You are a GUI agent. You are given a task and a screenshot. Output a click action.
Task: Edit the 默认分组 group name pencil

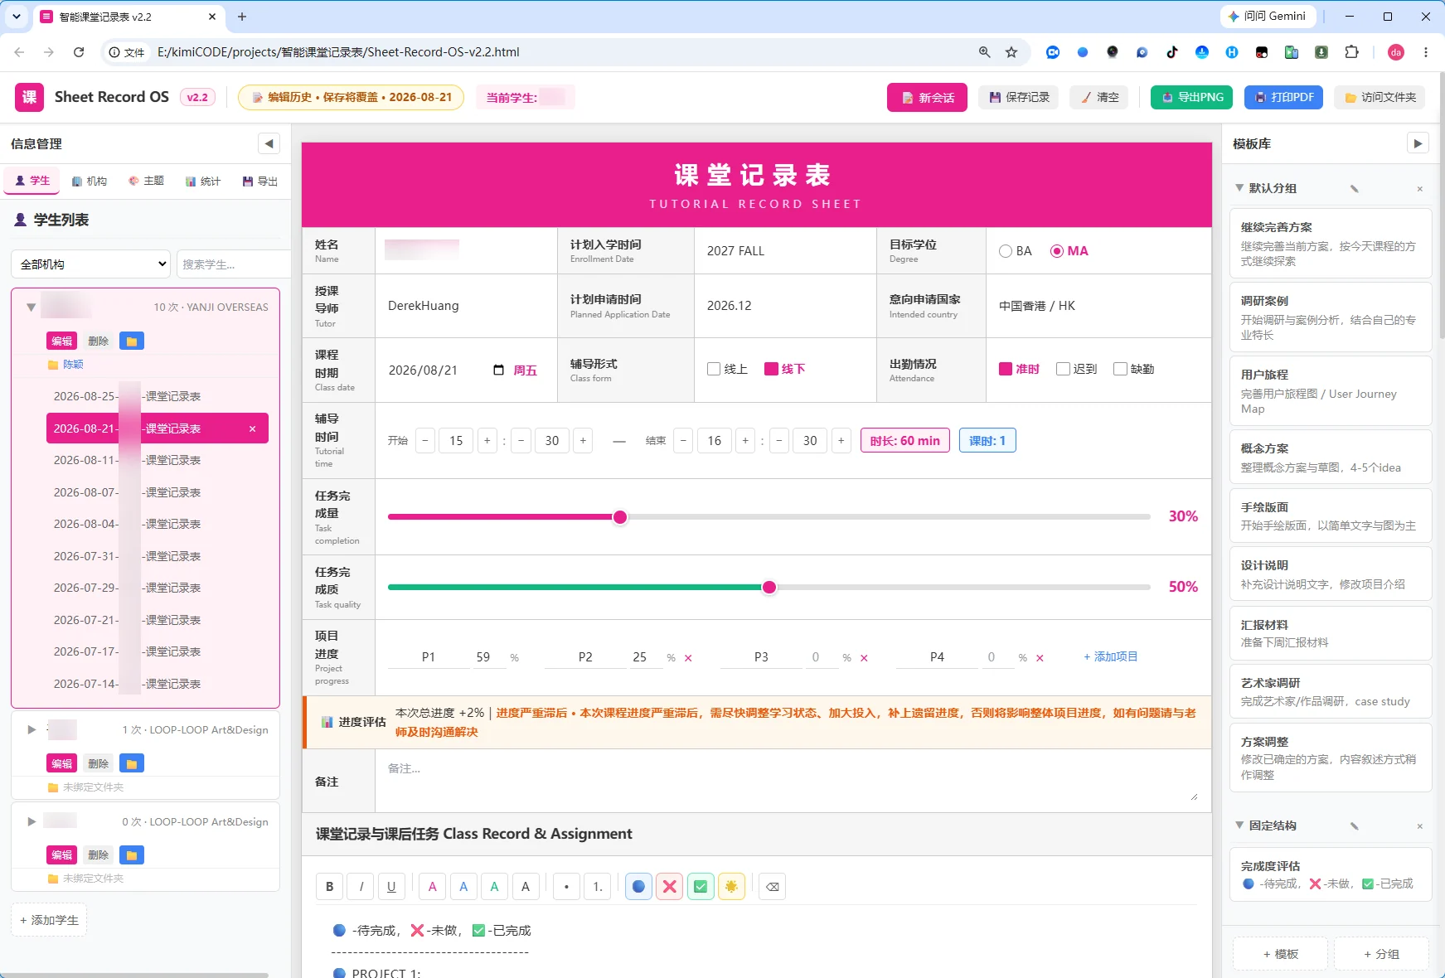click(1354, 188)
